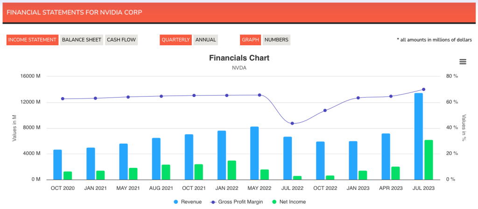Click the JUL 2023 revenue bar
Image resolution: width=478 pixels, height=209 pixels.
coord(419,136)
